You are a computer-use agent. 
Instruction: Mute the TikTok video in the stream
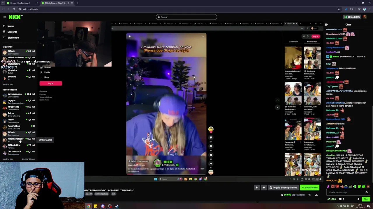(x=130, y=36)
